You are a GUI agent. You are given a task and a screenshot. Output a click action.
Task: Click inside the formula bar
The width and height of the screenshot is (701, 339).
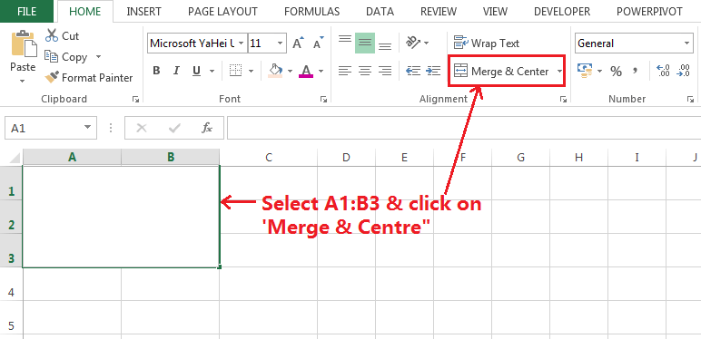click(x=464, y=129)
